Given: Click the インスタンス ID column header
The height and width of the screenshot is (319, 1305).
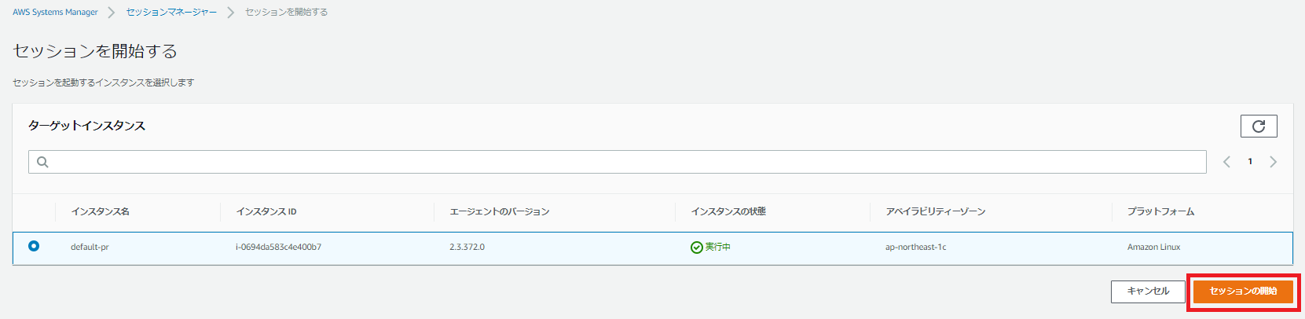Looking at the screenshot, I should tap(266, 211).
